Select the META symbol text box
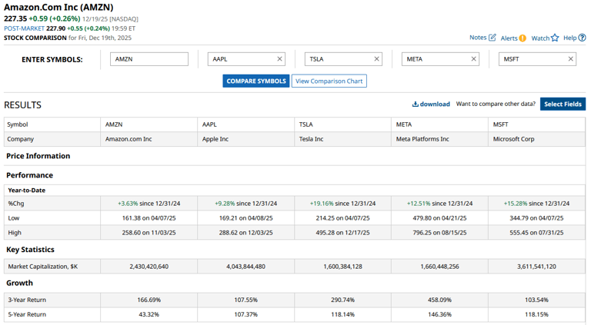Image resolution: width=591 pixels, height=325 pixels. click(434, 59)
